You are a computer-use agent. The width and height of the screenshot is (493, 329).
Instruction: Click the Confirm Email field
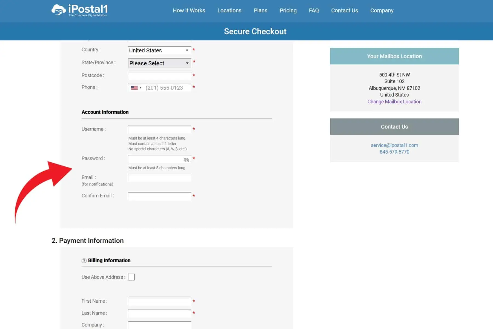coord(159,196)
